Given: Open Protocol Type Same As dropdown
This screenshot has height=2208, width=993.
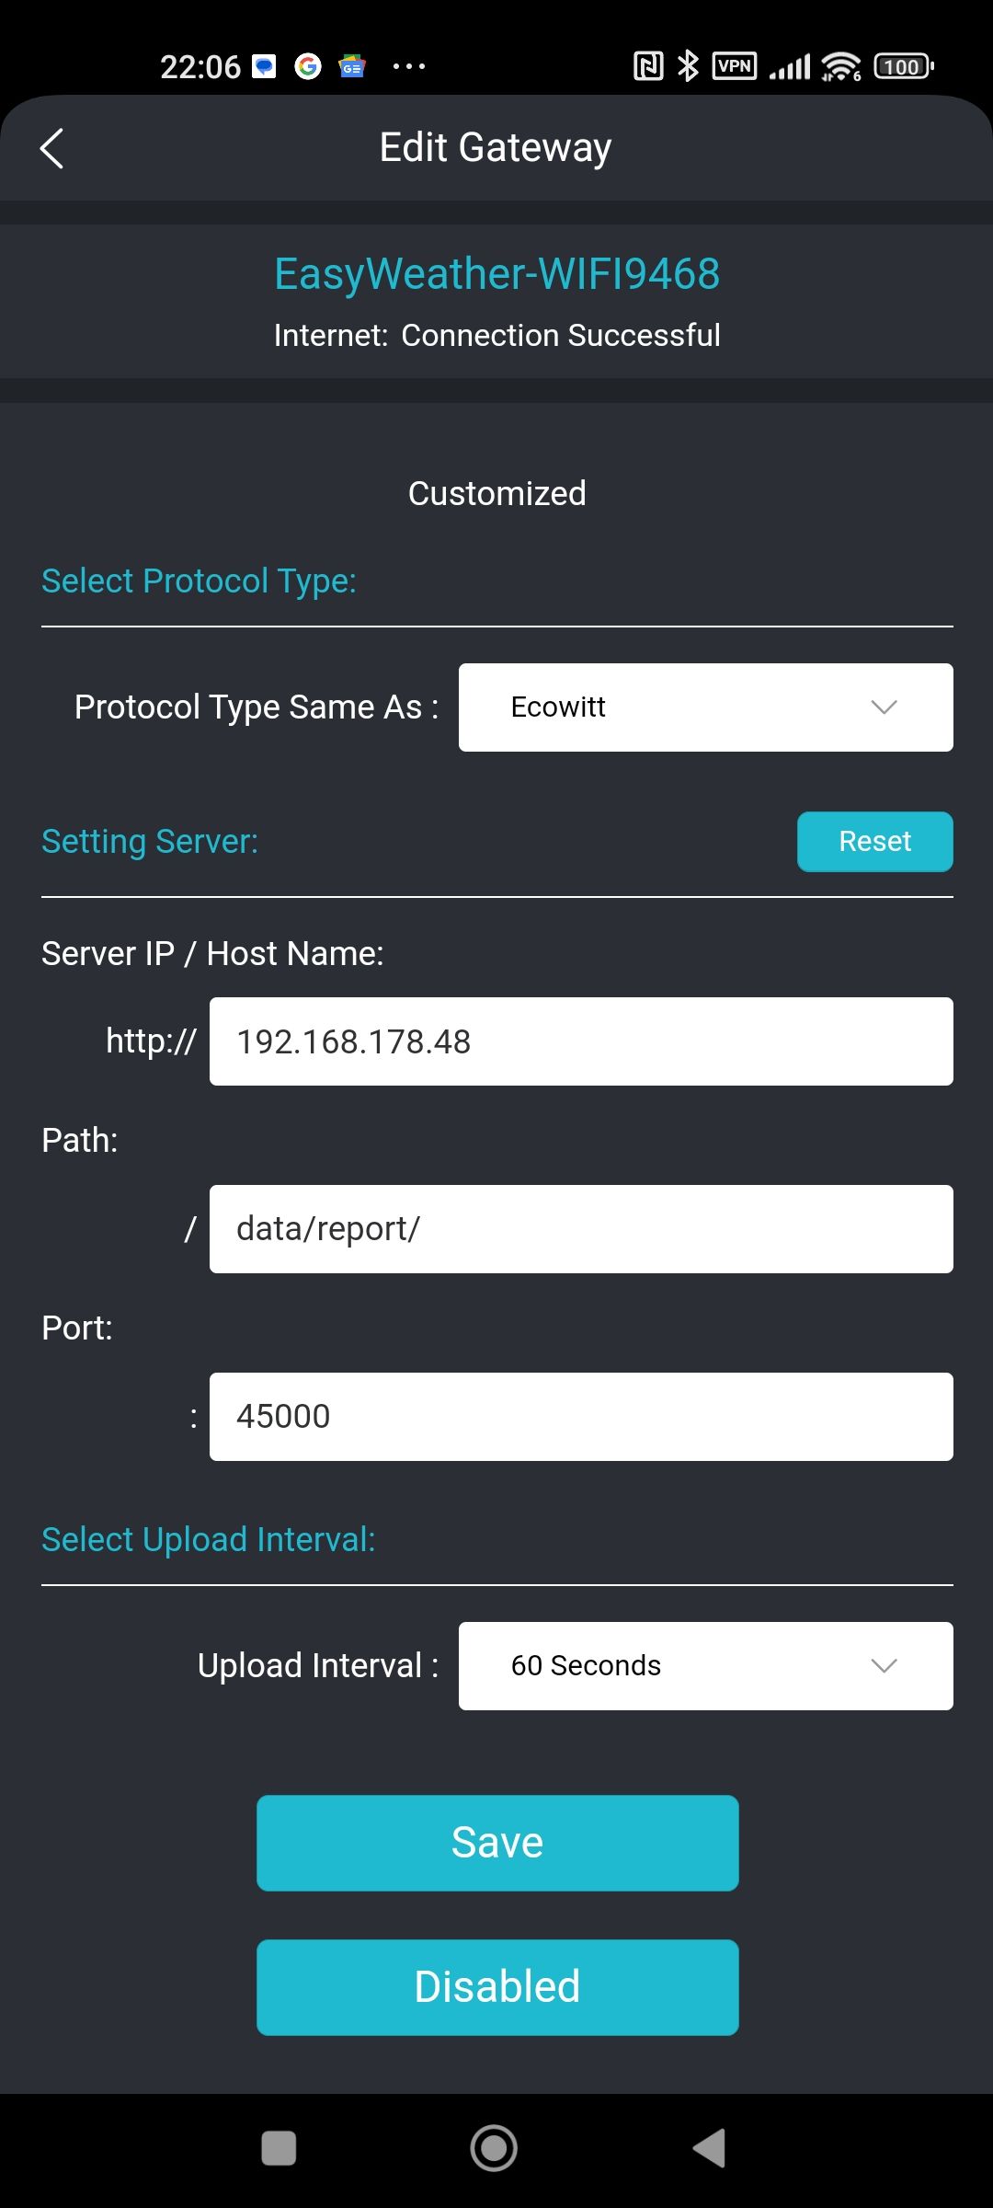Looking at the screenshot, I should [705, 707].
